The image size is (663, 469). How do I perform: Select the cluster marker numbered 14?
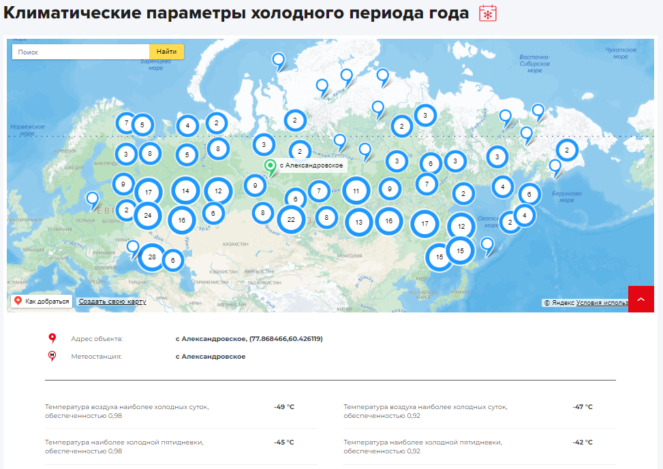click(185, 191)
